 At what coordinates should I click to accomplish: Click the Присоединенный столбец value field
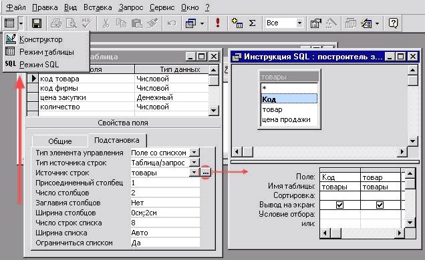[165, 183]
